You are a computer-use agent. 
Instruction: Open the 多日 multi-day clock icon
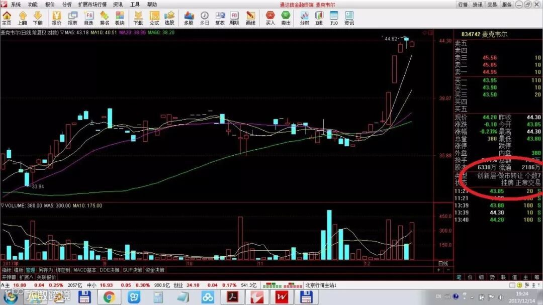(204, 18)
